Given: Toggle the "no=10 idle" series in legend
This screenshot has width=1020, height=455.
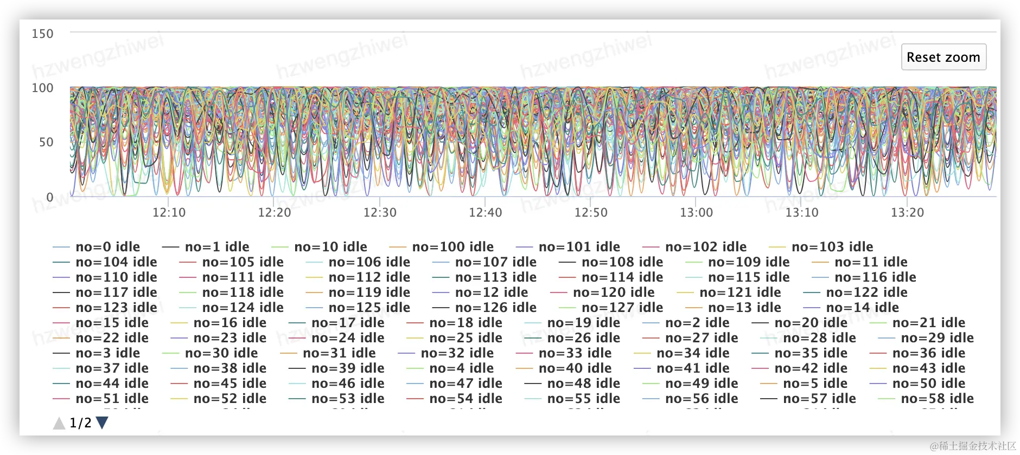Looking at the screenshot, I should [319, 247].
